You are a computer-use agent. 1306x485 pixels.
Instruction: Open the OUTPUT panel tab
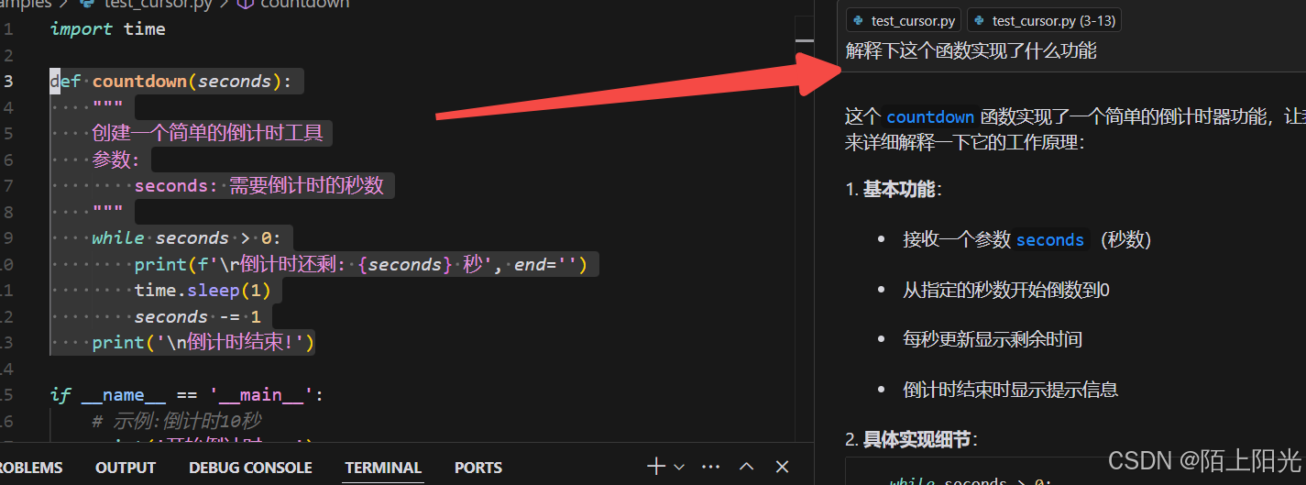point(126,468)
